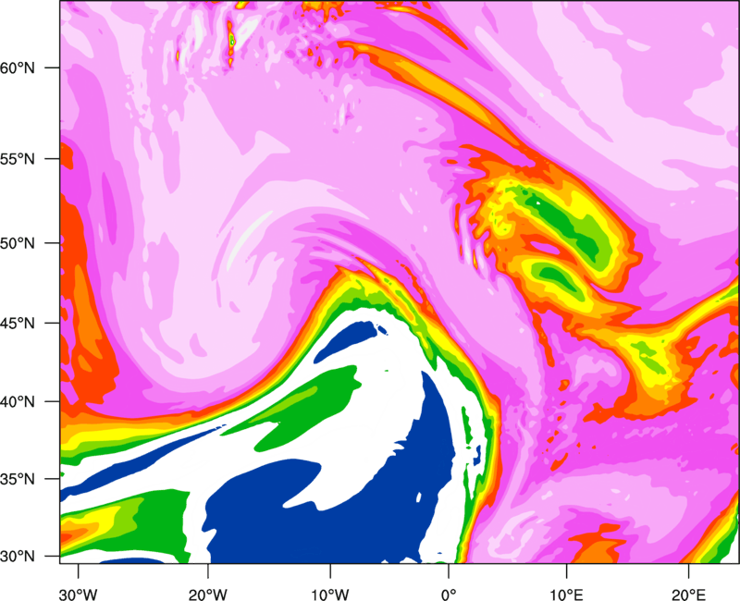Click the 0° longitude label
The image size is (740, 601).
point(449,595)
